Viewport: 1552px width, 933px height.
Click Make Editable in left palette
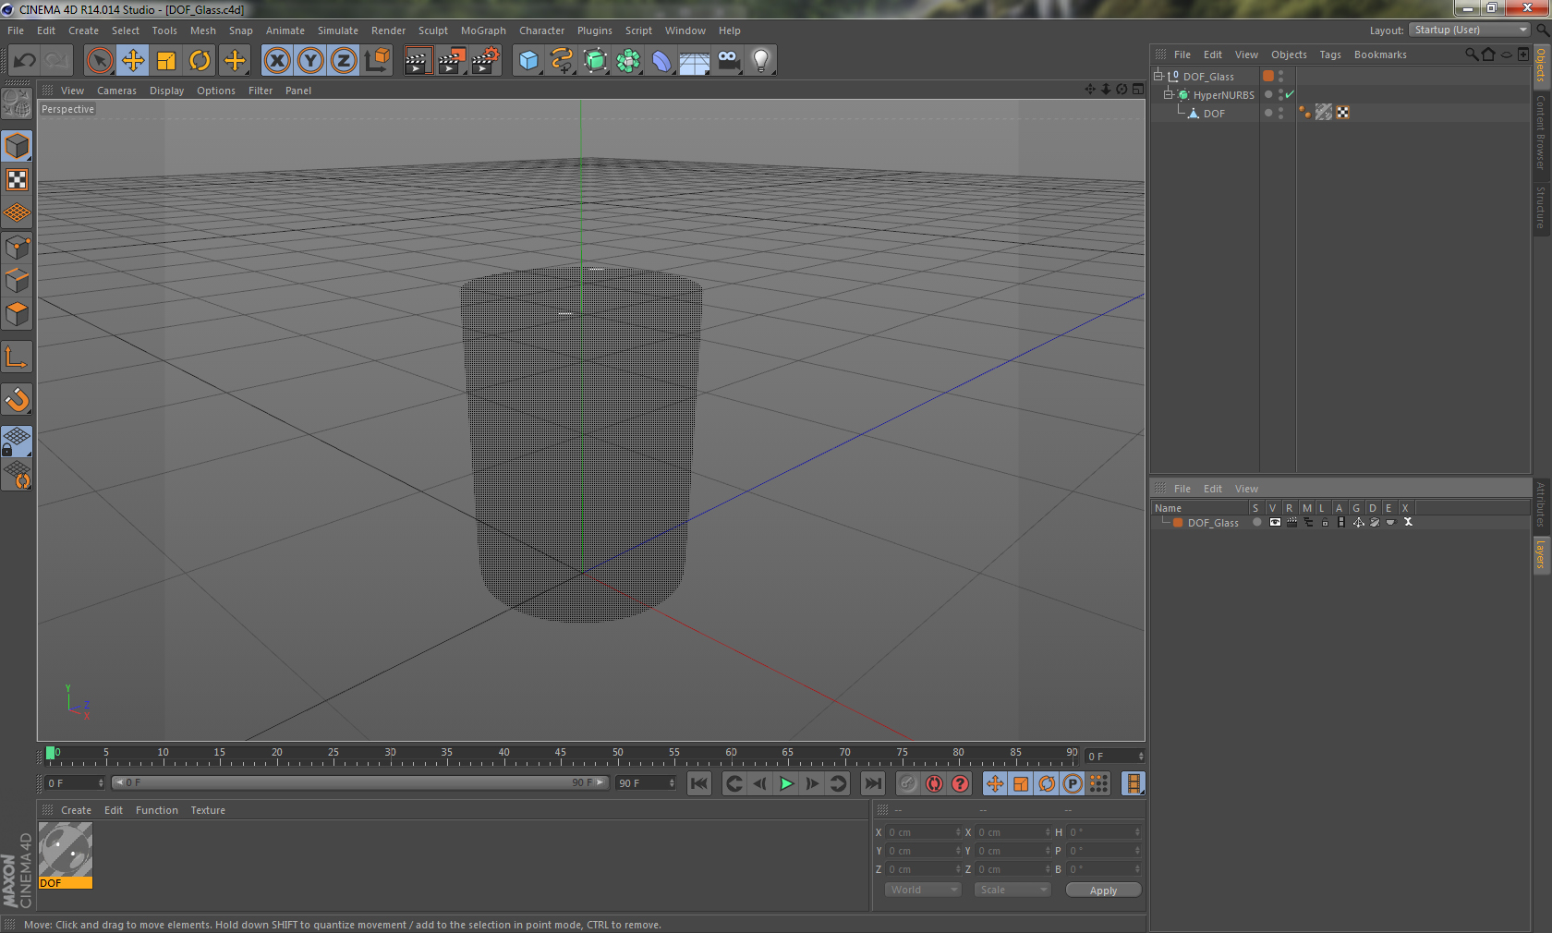[17, 103]
